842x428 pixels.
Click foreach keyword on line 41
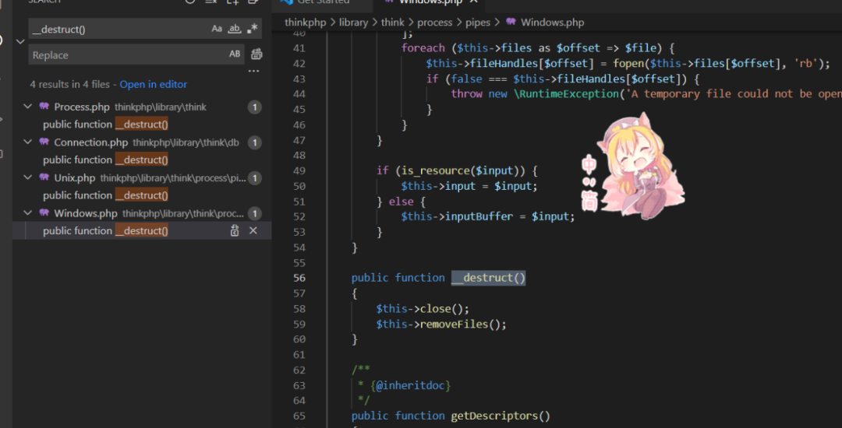[x=423, y=48]
